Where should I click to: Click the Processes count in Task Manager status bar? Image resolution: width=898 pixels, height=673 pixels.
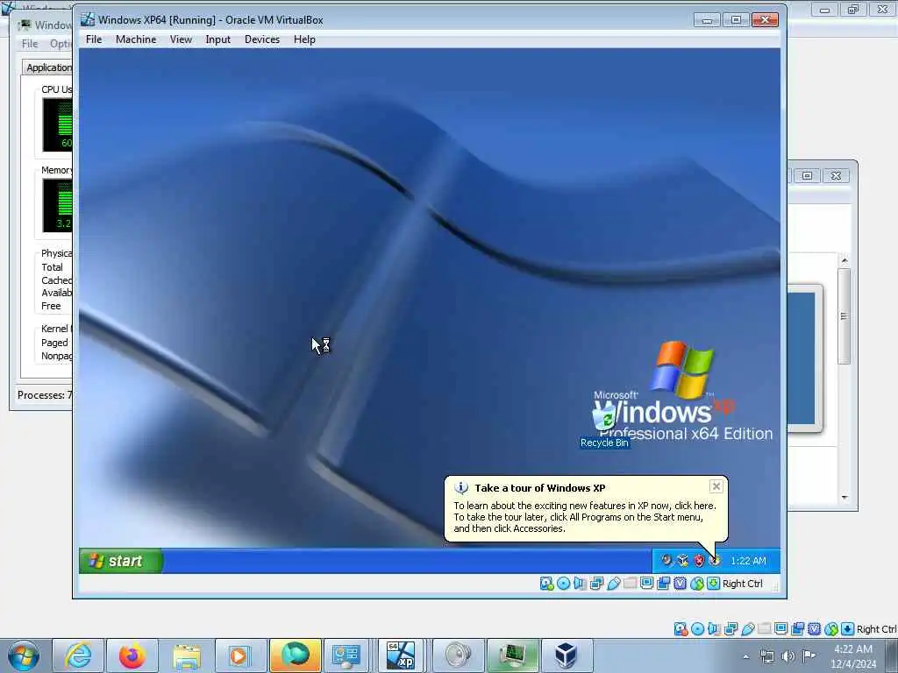tap(45, 395)
